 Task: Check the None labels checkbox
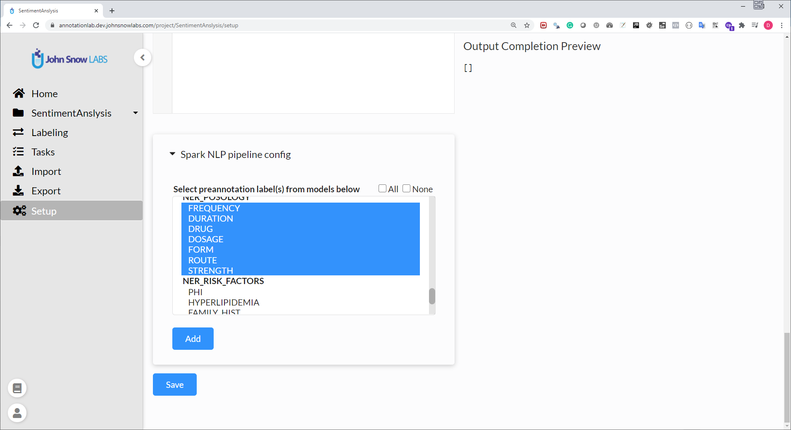pos(407,189)
